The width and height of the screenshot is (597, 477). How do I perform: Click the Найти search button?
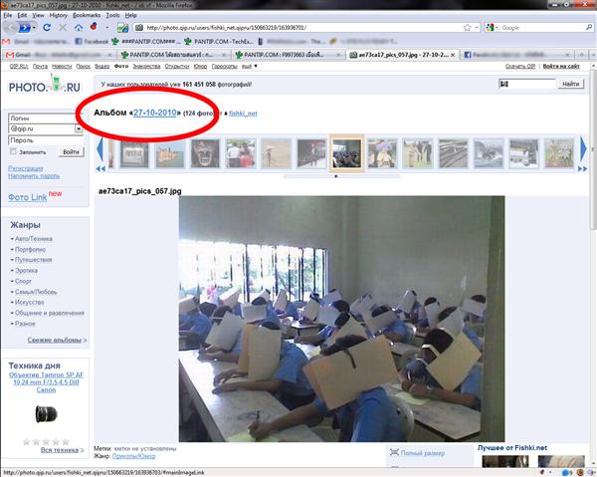(570, 84)
